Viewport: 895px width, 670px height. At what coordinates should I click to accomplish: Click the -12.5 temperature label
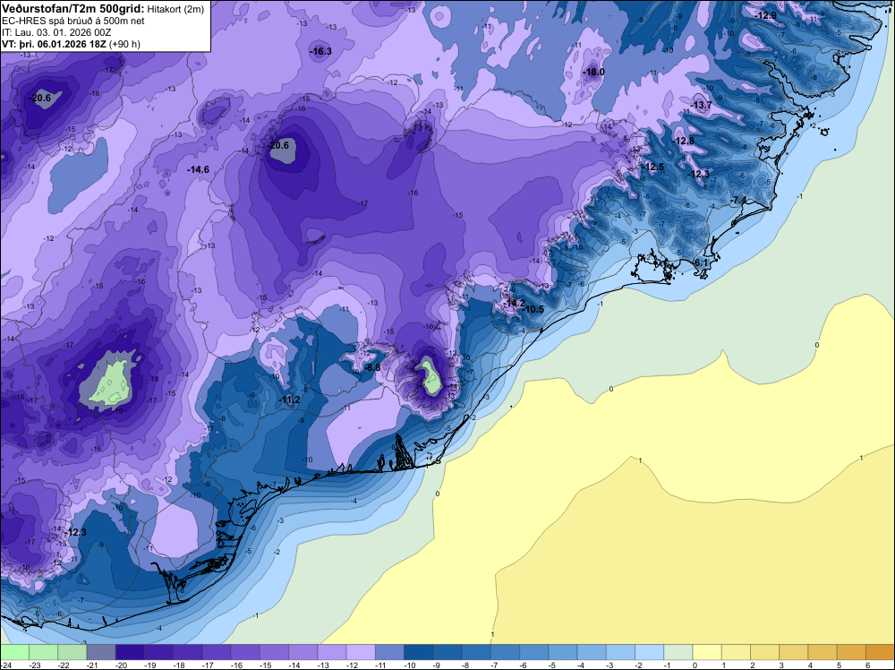coord(653,167)
